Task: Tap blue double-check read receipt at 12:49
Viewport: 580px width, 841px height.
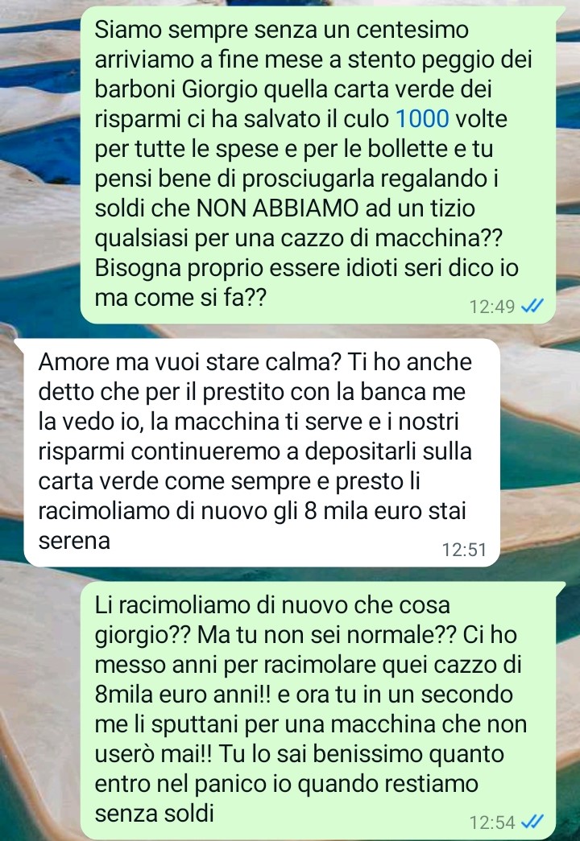Action: pyautogui.click(x=532, y=307)
